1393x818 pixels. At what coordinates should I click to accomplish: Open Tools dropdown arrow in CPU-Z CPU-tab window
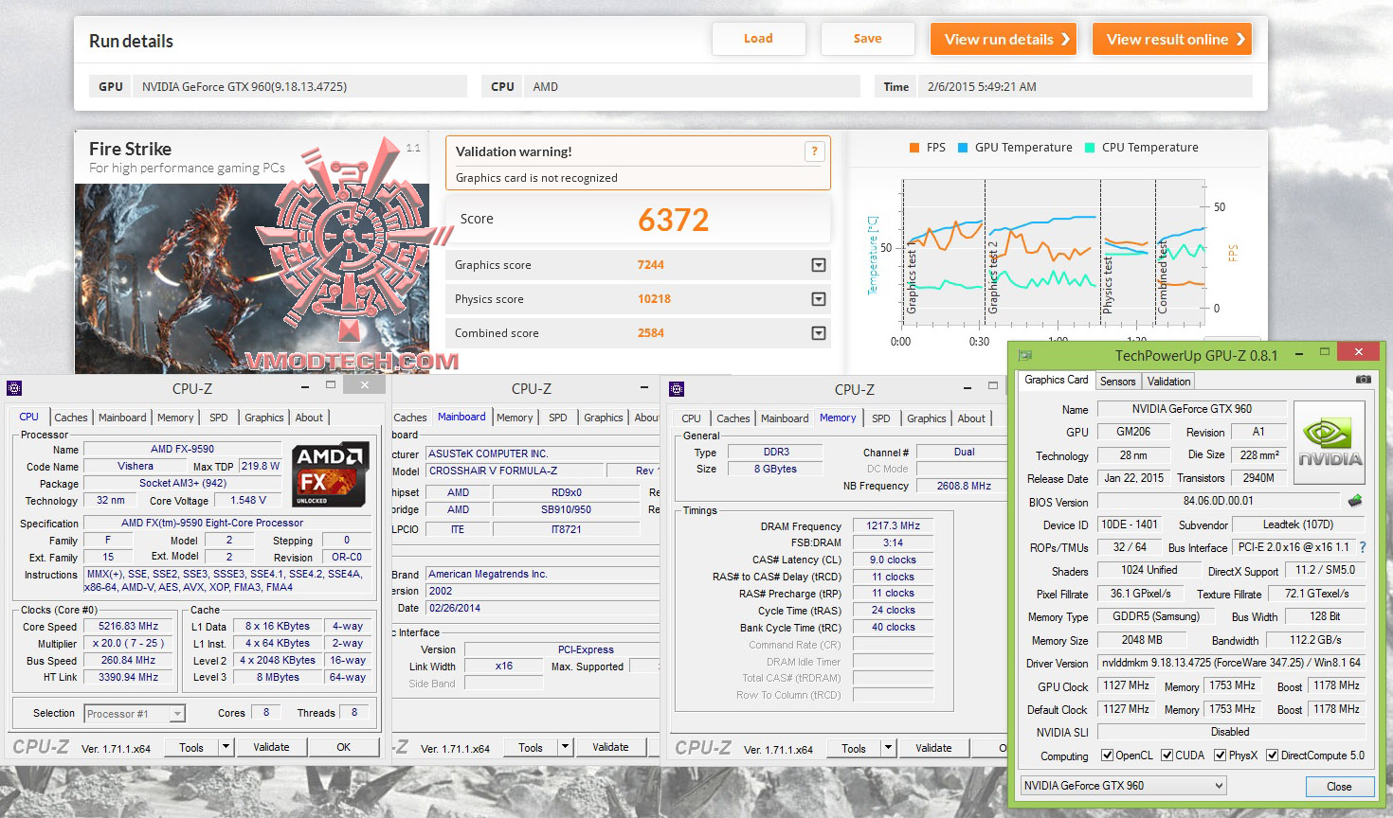tap(226, 747)
